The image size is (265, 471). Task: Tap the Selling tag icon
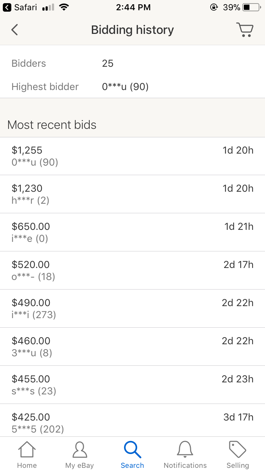coord(237,450)
